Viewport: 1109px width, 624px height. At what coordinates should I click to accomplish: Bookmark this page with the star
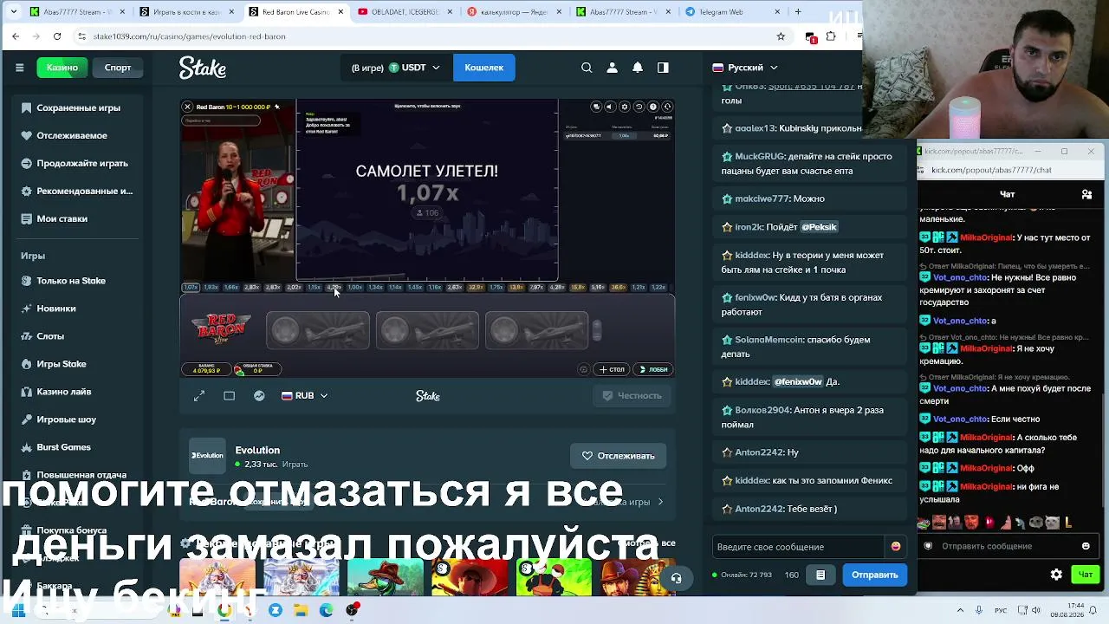tap(781, 36)
